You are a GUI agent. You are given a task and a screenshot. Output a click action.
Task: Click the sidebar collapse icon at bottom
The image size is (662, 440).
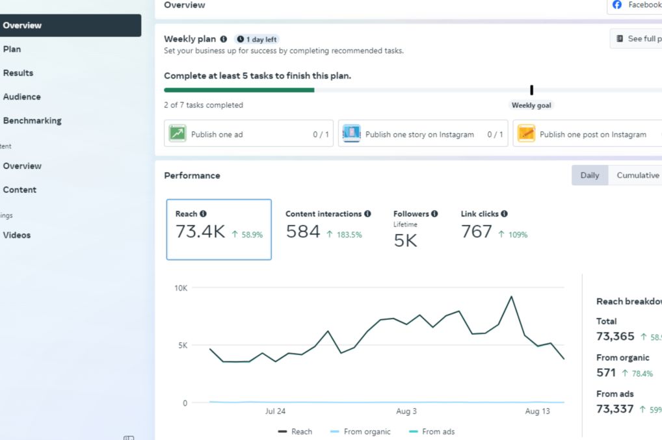[129, 438]
